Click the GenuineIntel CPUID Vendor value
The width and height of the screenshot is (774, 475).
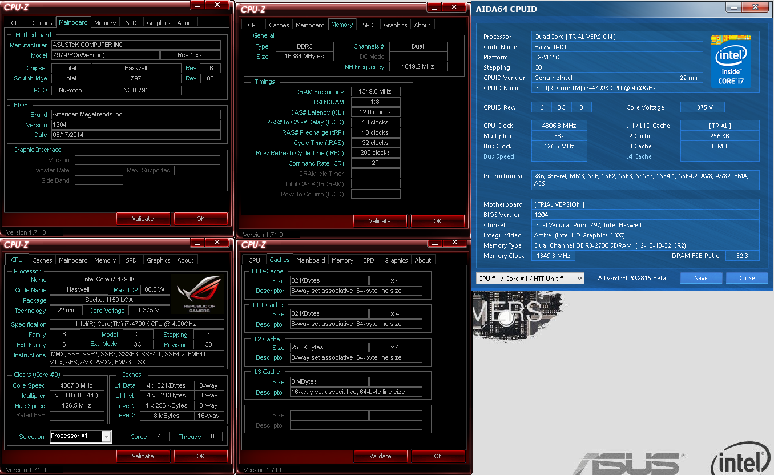coord(603,78)
